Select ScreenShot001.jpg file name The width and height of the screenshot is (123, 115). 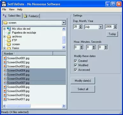tap(18, 58)
